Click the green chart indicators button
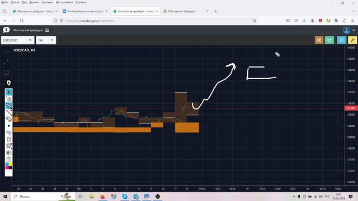Image resolution: width=358 pixels, height=201 pixels. pos(329,40)
